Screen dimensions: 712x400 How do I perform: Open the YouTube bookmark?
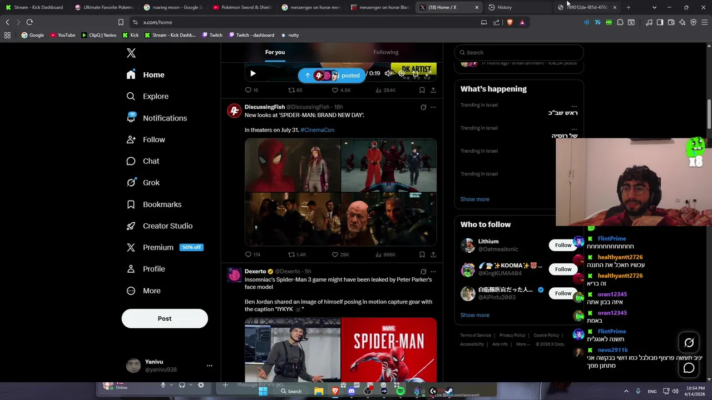tap(62, 35)
